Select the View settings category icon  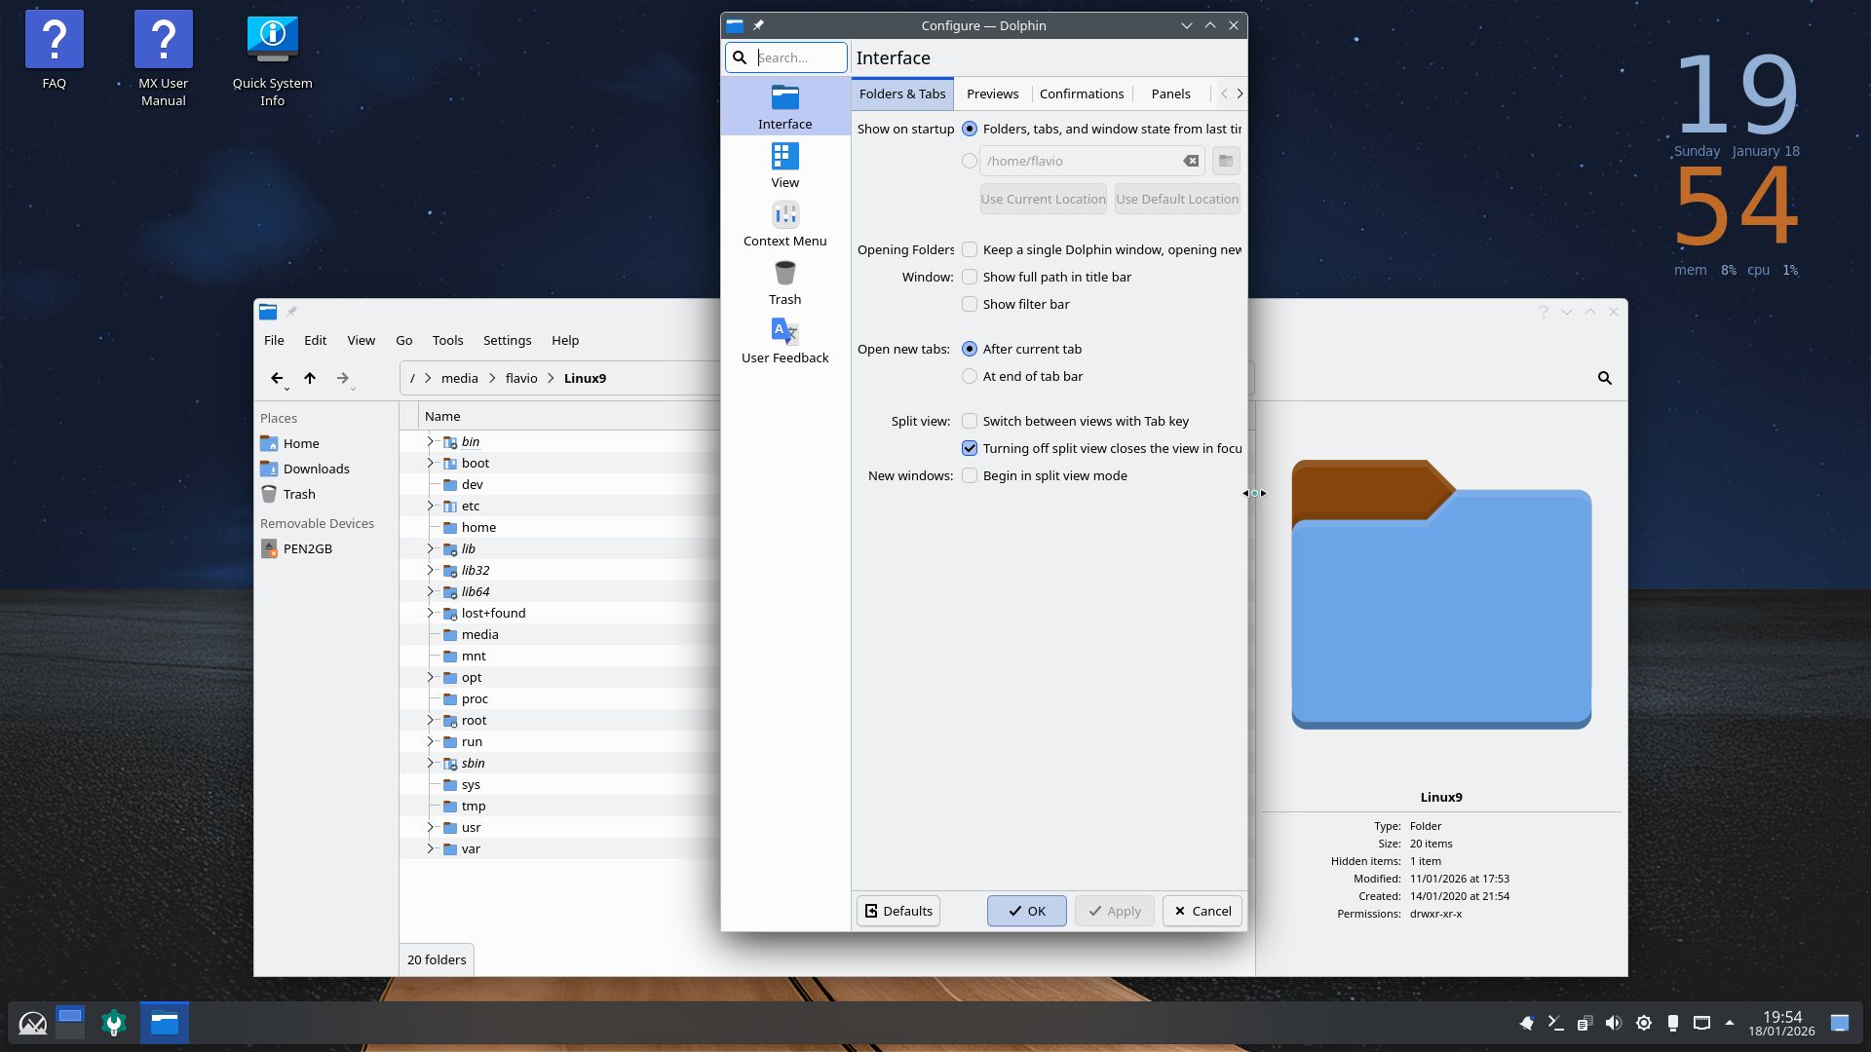(x=784, y=157)
